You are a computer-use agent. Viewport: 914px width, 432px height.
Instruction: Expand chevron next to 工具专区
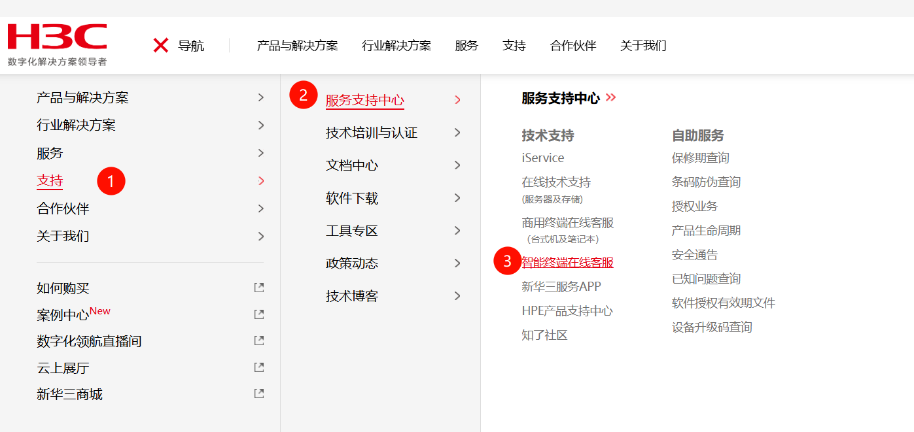pos(457,231)
